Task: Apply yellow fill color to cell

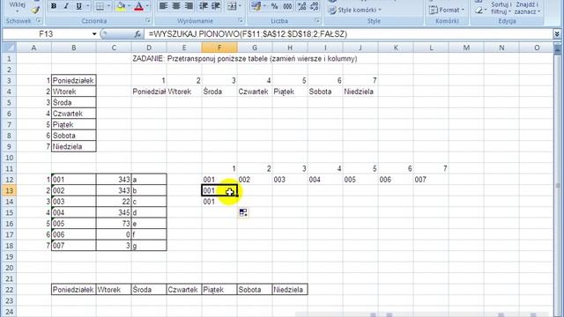Action: coord(121,6)
